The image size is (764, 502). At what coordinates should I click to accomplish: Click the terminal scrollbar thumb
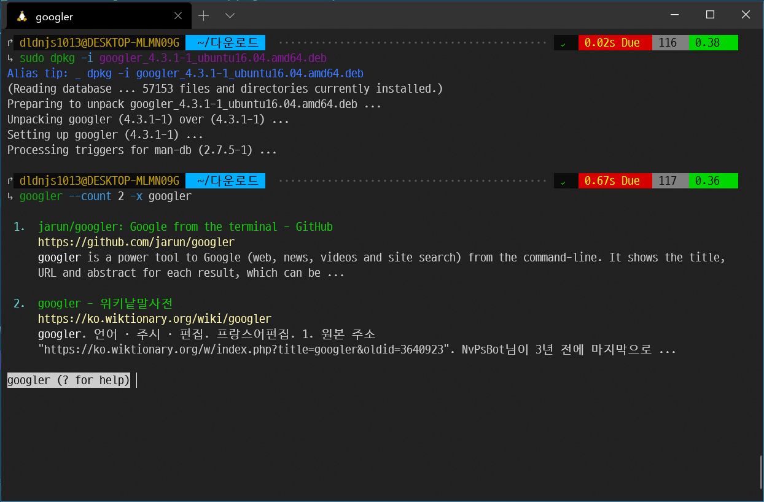click(761, 473)
